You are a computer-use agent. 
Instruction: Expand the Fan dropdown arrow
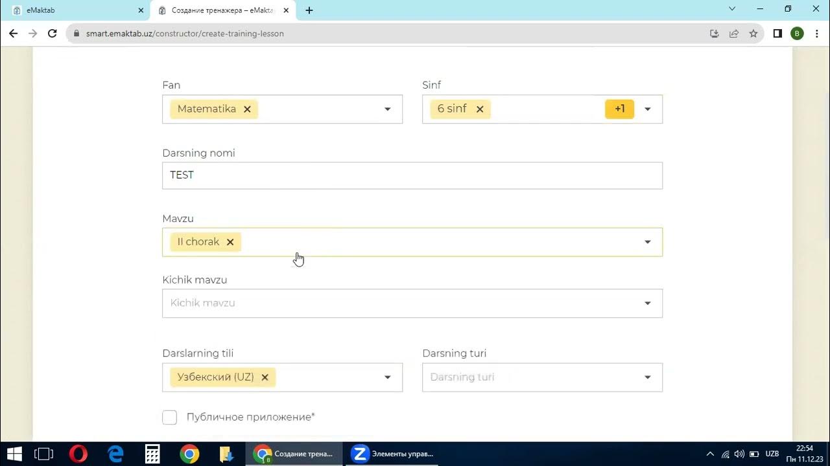[388, 109]
